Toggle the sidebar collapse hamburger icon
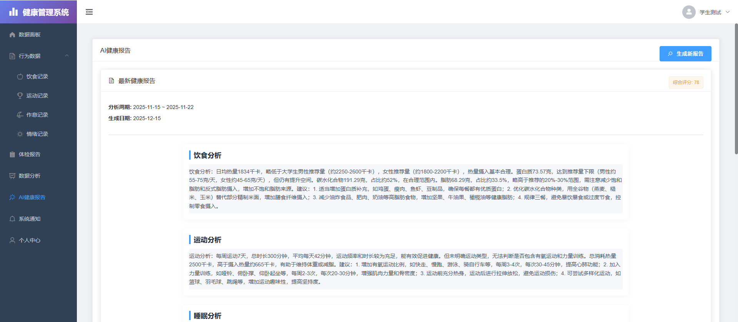This screenshot has height=322, width=738. pos(89,12)
